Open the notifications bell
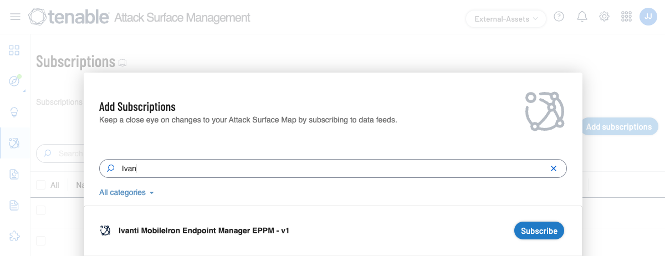Image resolution: width=665 pixels, height=256 pixels. [x=582, y=17]
